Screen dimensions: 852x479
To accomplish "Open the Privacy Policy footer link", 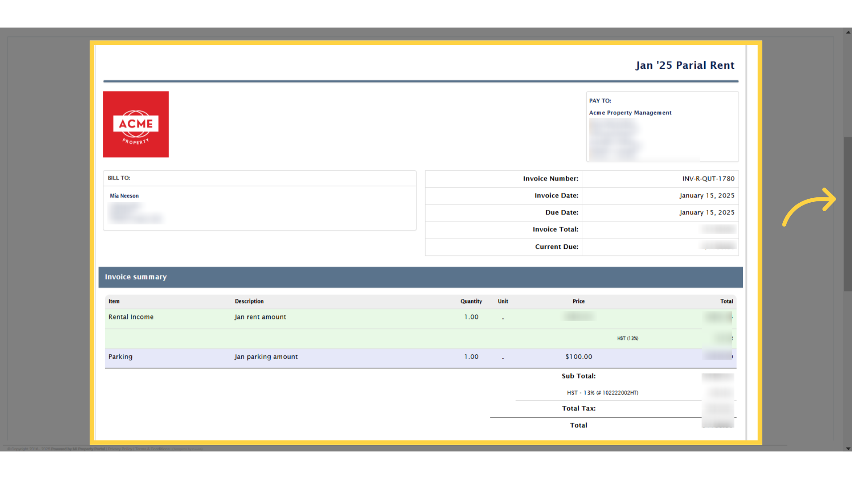I will (120, 449).
